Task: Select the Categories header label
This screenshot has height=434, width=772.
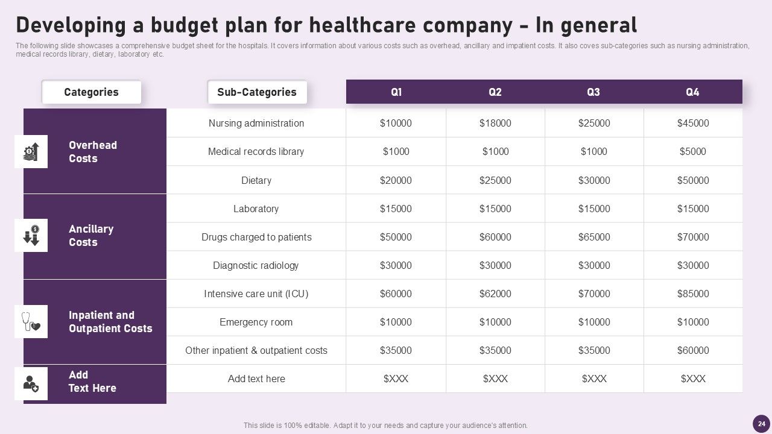Action: (x=91, y=92)
